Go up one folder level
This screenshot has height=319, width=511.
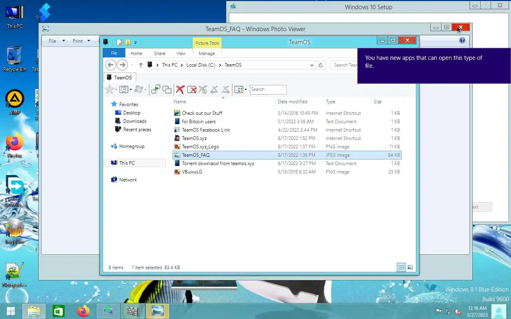[x=141, y=65]
